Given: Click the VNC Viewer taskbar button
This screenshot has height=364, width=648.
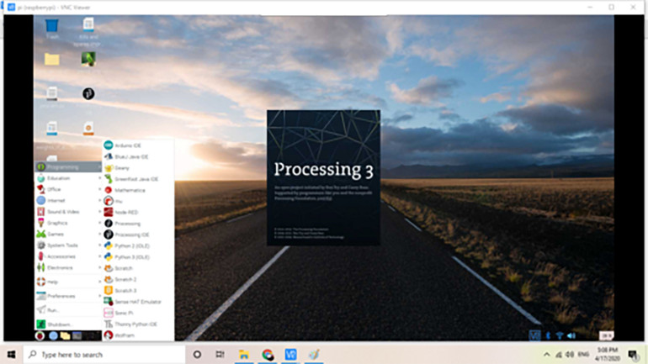Looking at the screenshot, I should [x=291, y=354].
